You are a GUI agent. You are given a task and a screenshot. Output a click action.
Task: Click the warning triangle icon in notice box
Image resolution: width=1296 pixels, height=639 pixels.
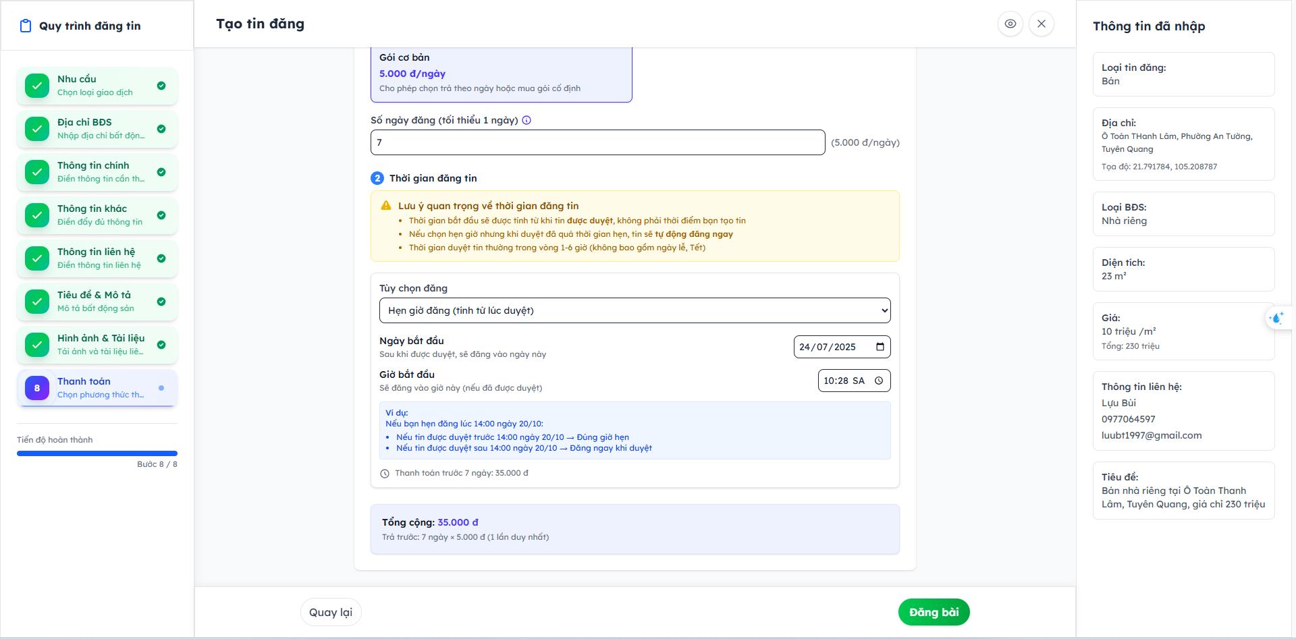tap(386, 206)
